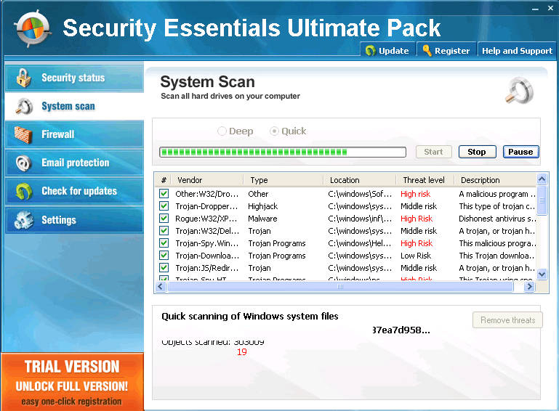Click the brick wall Firewall icon
559x411 pixels.
24,135
